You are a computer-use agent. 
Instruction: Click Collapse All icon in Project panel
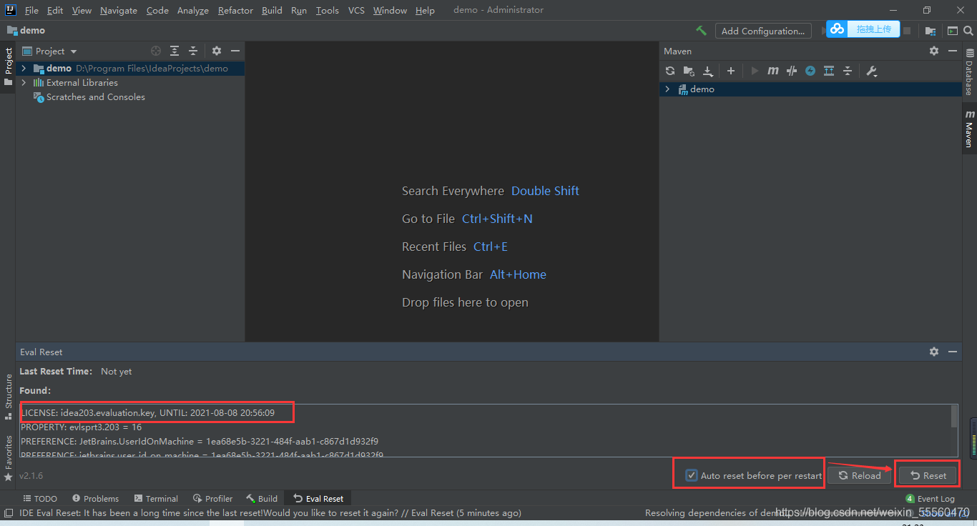tap(193, 51)
